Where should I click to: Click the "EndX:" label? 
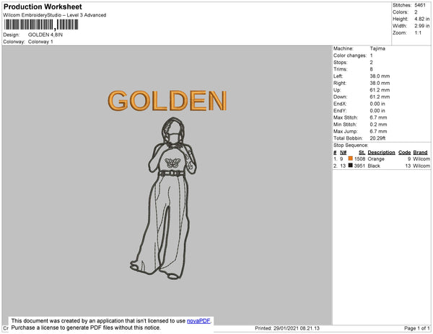340,104
